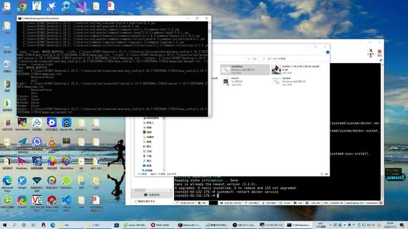Open Task View on the taskbar
The width and height of the screenshot is (408, 229).
tap(33, 225)
